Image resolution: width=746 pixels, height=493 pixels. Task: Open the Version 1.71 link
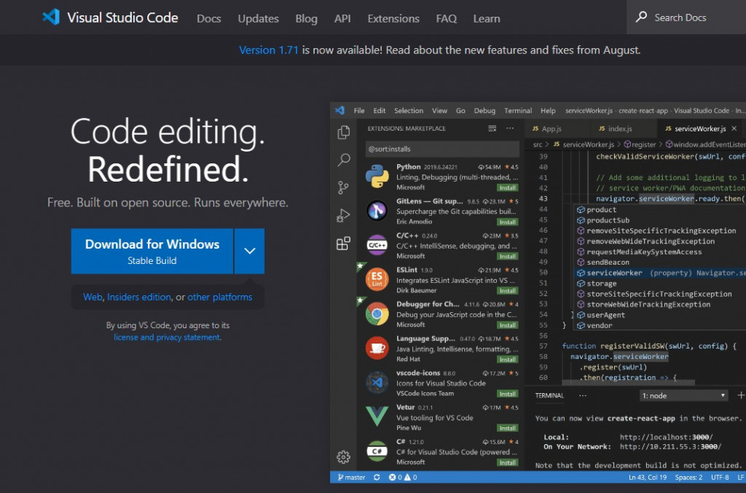pyautogui.click(x=268, y=50)
